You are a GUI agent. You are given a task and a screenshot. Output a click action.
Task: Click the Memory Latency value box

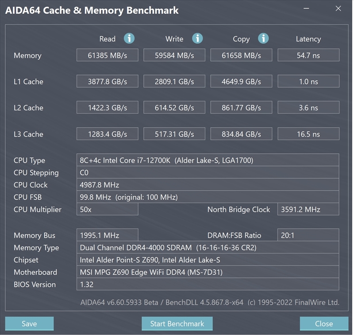click(x=308, y=55)
